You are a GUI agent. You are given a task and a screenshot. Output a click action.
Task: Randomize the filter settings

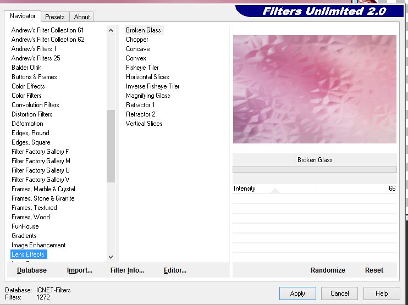coord(328,270)
